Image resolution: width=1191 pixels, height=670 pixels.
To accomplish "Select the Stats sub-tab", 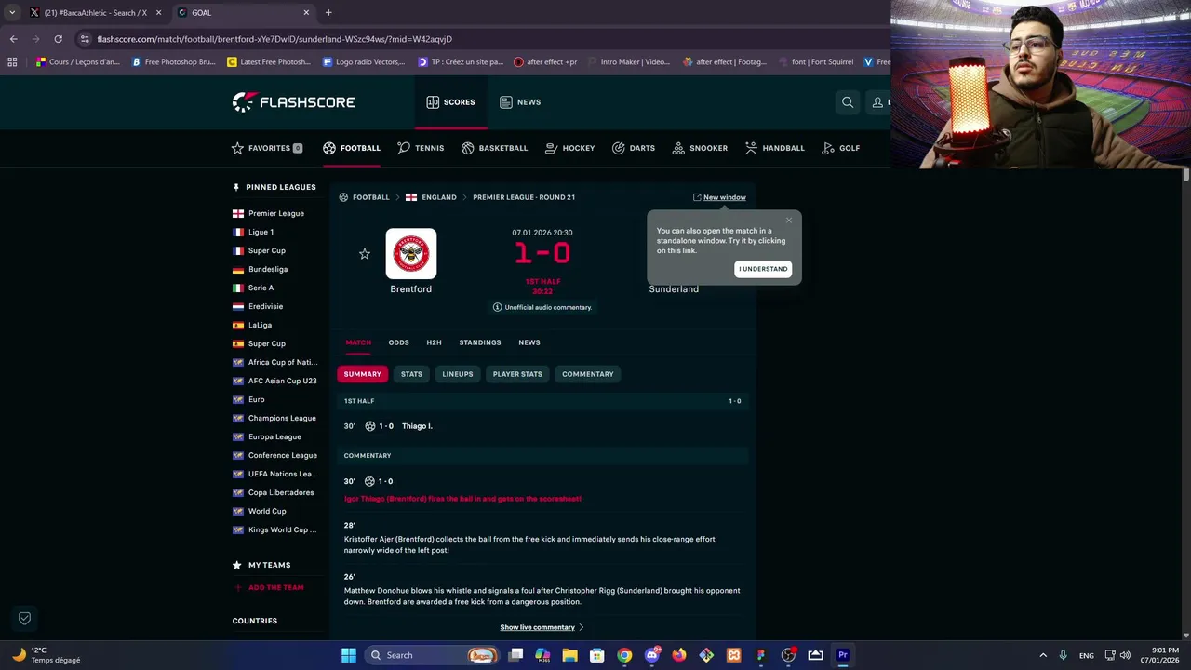I will pyautogui.click(x=411, y=374).
